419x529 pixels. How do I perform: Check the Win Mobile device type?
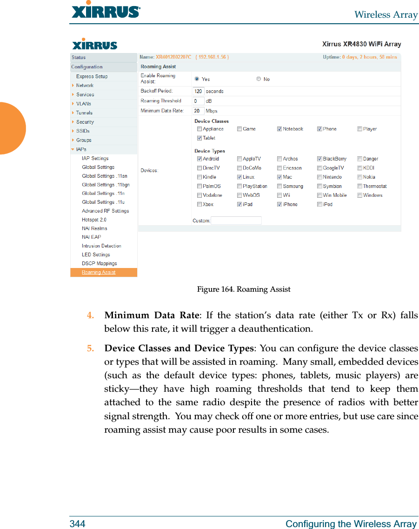click(x=319, y=195)
